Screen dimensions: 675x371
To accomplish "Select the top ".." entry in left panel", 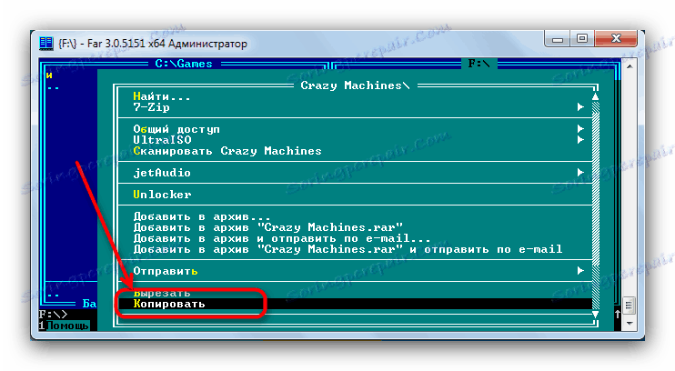I will coord(54,87).
